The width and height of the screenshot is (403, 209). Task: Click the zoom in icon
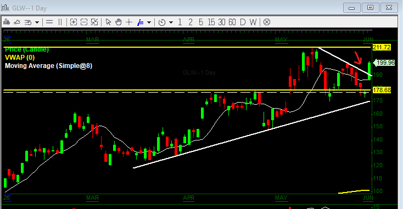tap(74, 22)
